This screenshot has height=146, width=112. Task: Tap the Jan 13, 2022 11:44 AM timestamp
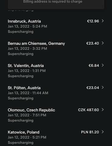pyautogui.click(x=28, y=93)
